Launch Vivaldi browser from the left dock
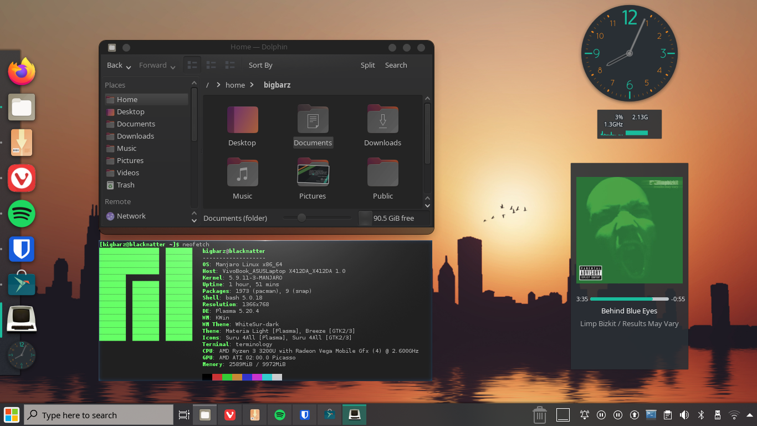The width and height of the screenshot is (757, 426). tap(22, 178)
